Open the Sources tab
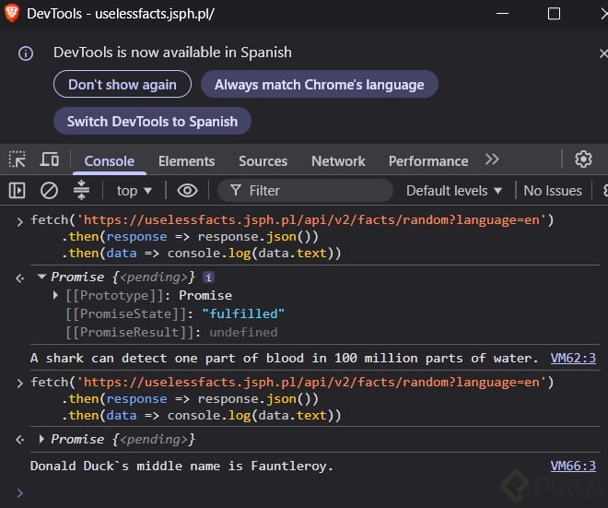Screen dimensions: 608x508 click(263, 161)
